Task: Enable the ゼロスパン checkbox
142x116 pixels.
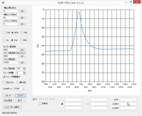Action: click(x=4, y=82)
